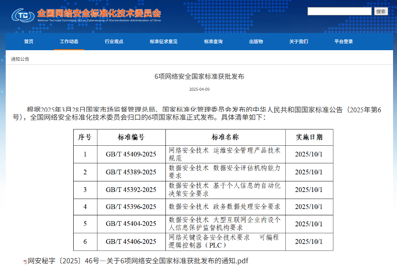Go to 行业观点 section
Image resolution: width=397 pixels, height=273 pixels.
click(x=114, y=41)
